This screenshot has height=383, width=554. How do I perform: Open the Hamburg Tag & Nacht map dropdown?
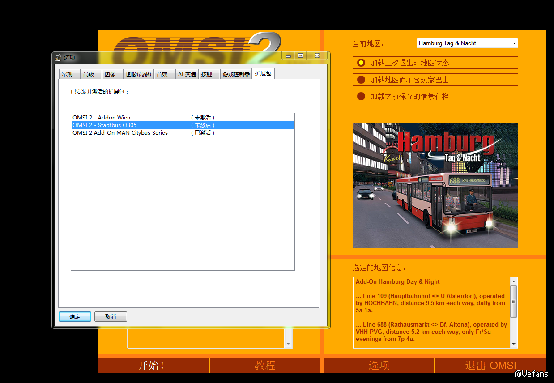click(x=467, y=43)
